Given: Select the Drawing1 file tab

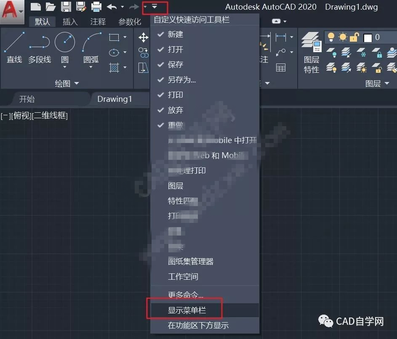Looking at the screenshot, I should click(x=115, y=99).
